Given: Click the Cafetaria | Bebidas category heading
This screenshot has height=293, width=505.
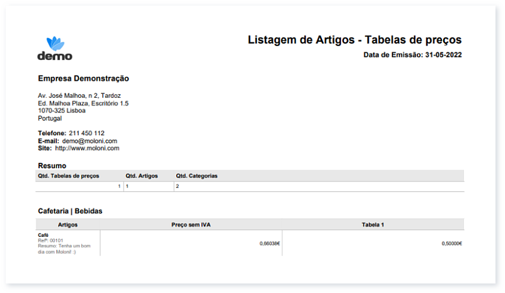Looking at the screenshot, I should 70,211.
